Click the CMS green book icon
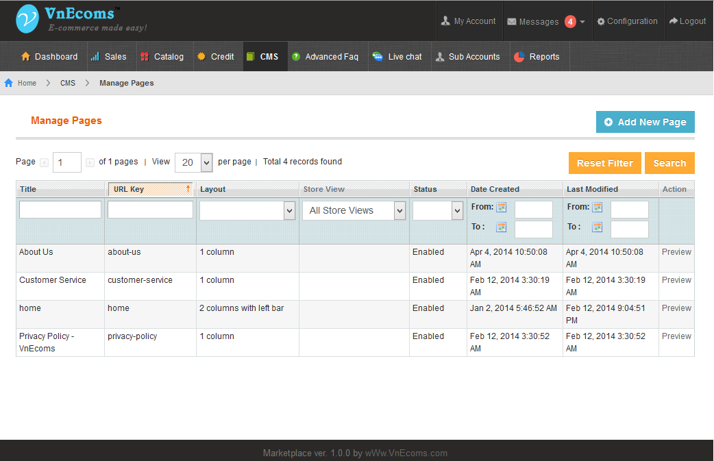714x461 pixels. [250, 56]
